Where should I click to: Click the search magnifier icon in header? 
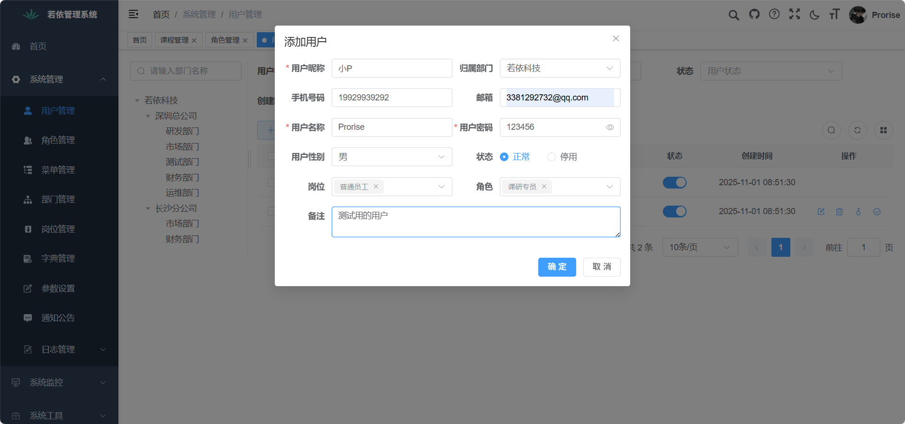[733, 15]
